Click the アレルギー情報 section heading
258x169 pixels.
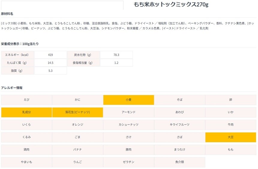coord(12,88)
